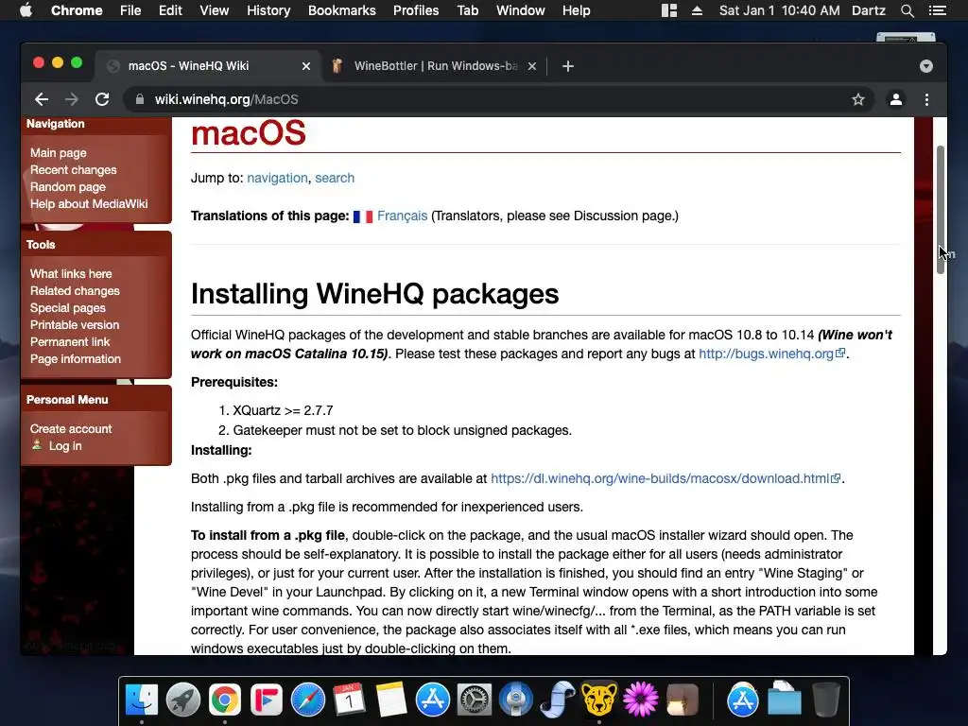Open the File menu

point(130,10)
